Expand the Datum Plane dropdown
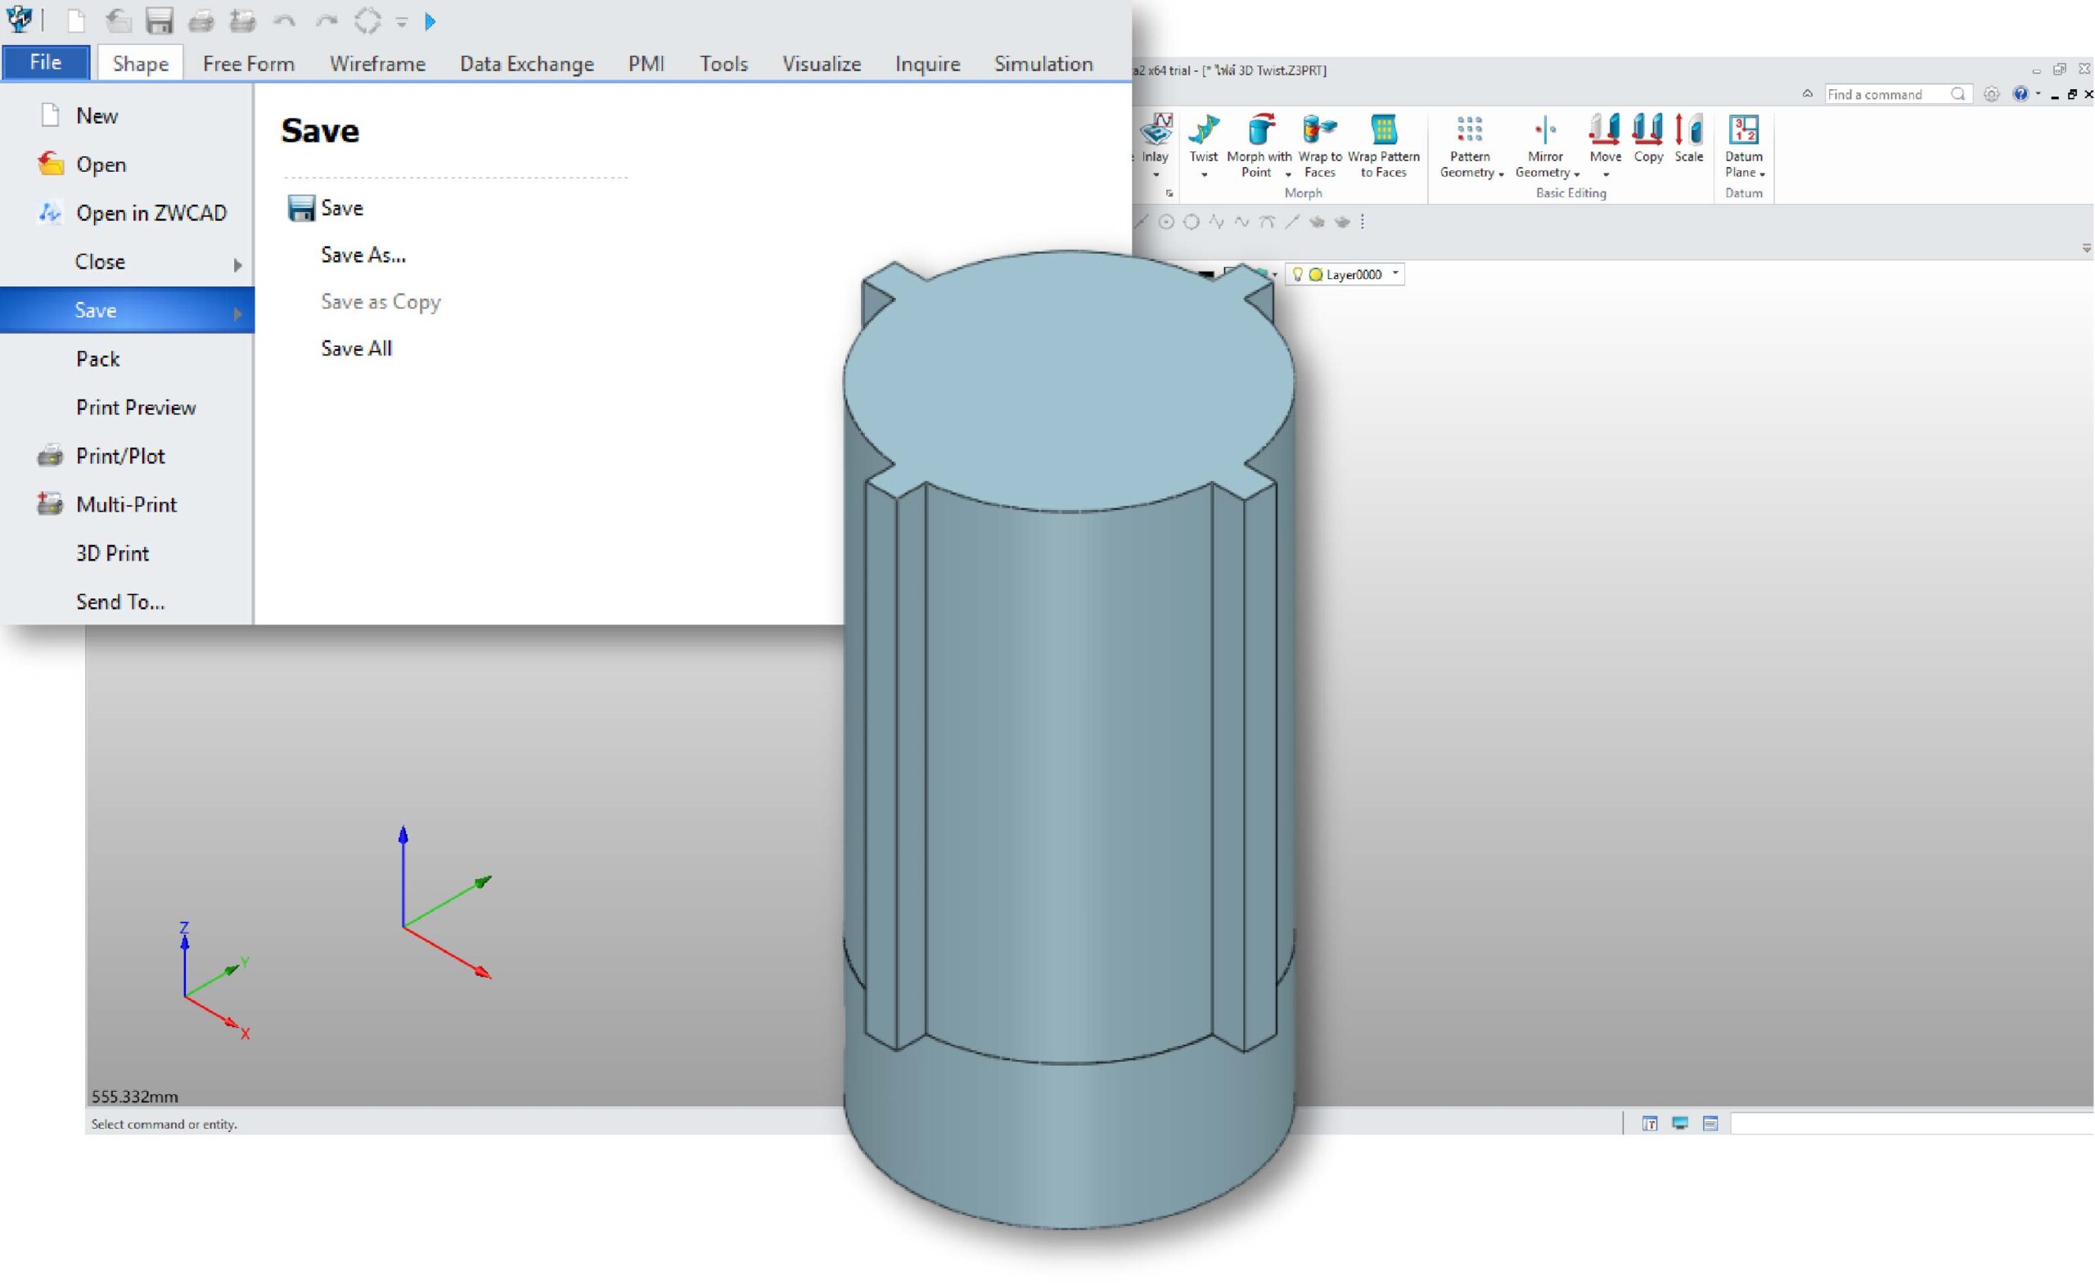 point(1762,174)
